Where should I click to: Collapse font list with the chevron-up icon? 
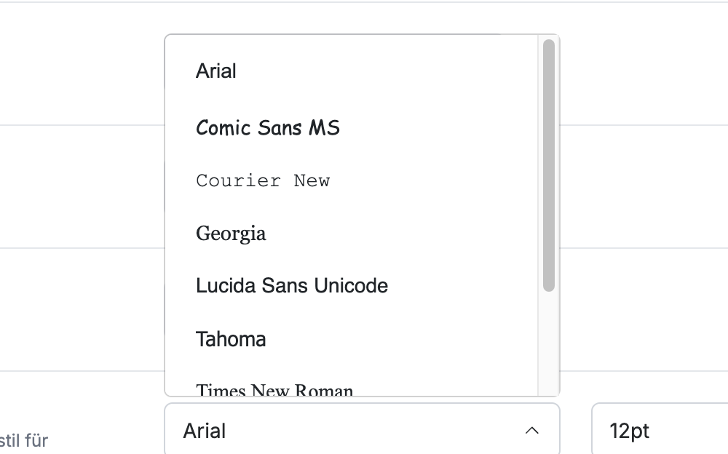point(531,431)
